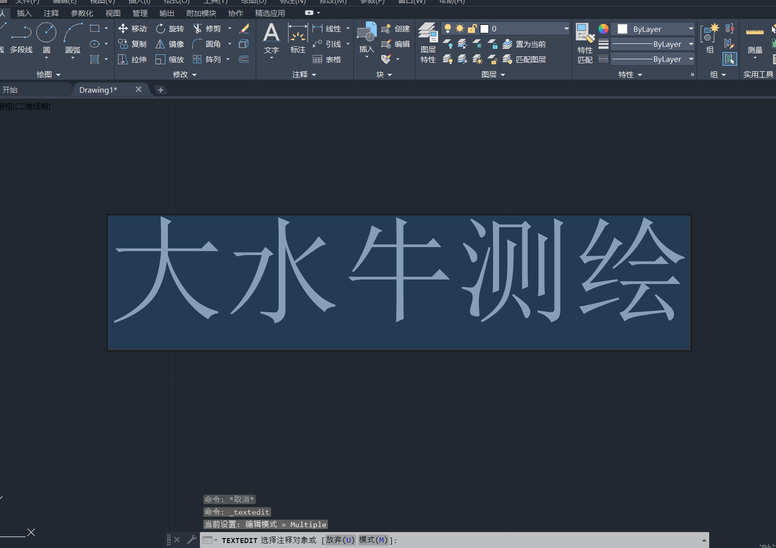Click the layer lock/unlock padlock icon
The image size is (776, 548).
(472, 28)
